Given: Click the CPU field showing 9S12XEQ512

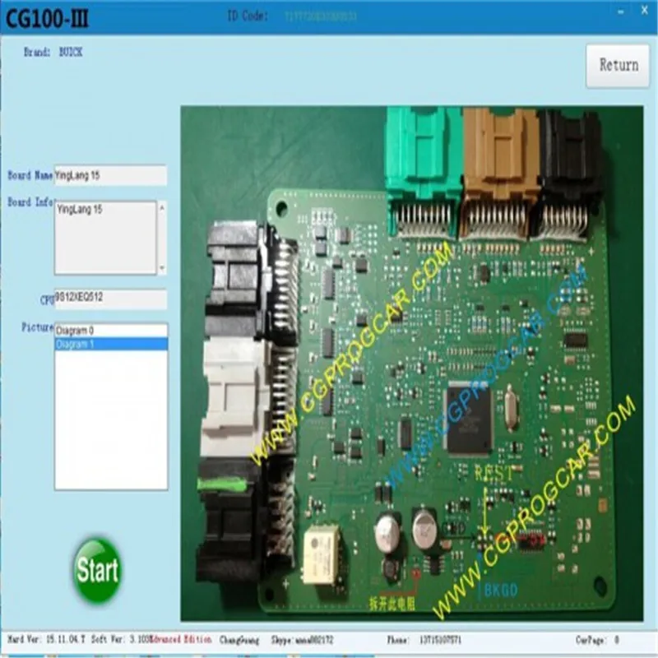Looking at the screenshot, I should point(110,299).
